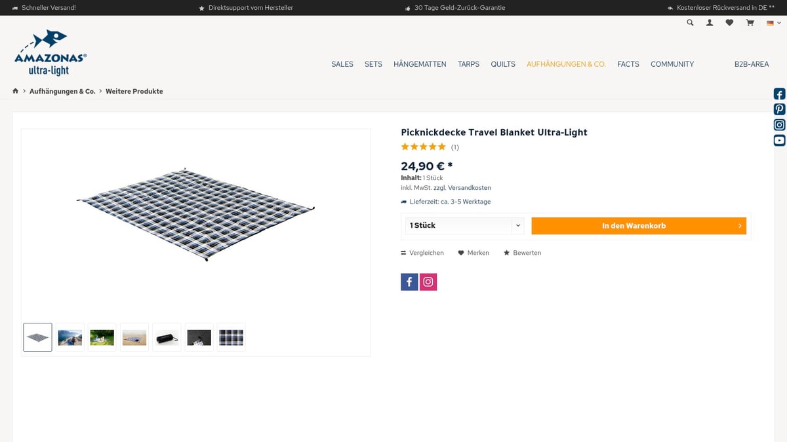Image resolution: width=787 pixels, height=442 pixels.
Task: Click the In den Warenkorb button
Action: point(638,225)
